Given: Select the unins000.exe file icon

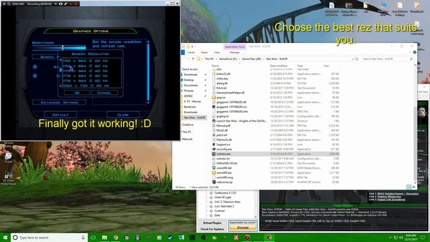Looking at the screenshot, I should coord(214,173).
